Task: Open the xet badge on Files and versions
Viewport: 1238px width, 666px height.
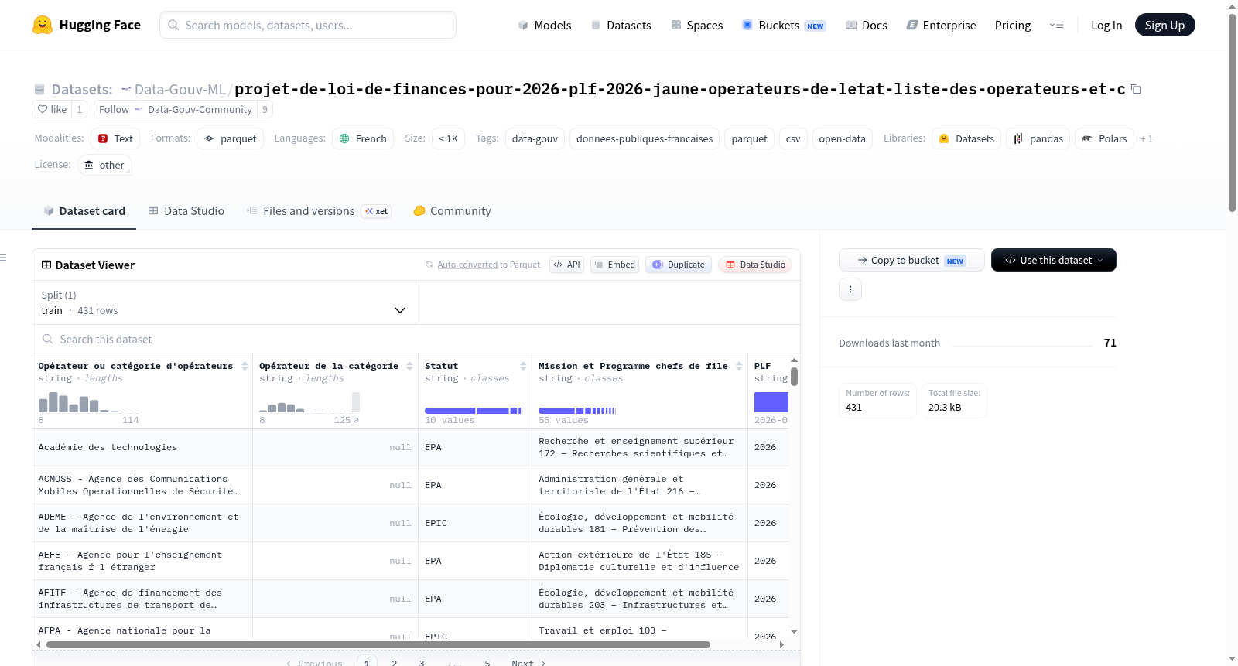Action: click(x=377, y=211)
